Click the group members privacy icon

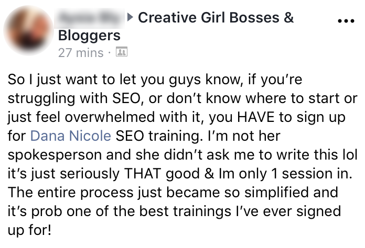click(x=122, y=52)
